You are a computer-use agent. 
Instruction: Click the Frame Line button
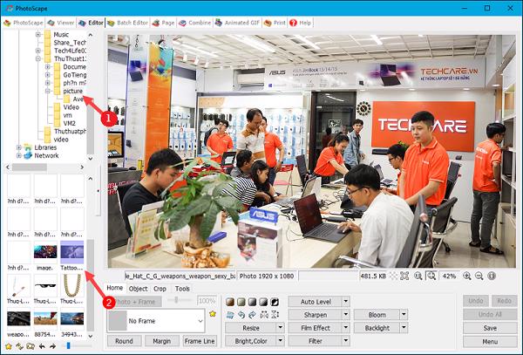tap(200, 341)
